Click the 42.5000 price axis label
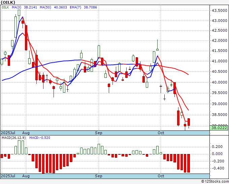This screenshot has height=184, width=229. click(x=220, y=30)
